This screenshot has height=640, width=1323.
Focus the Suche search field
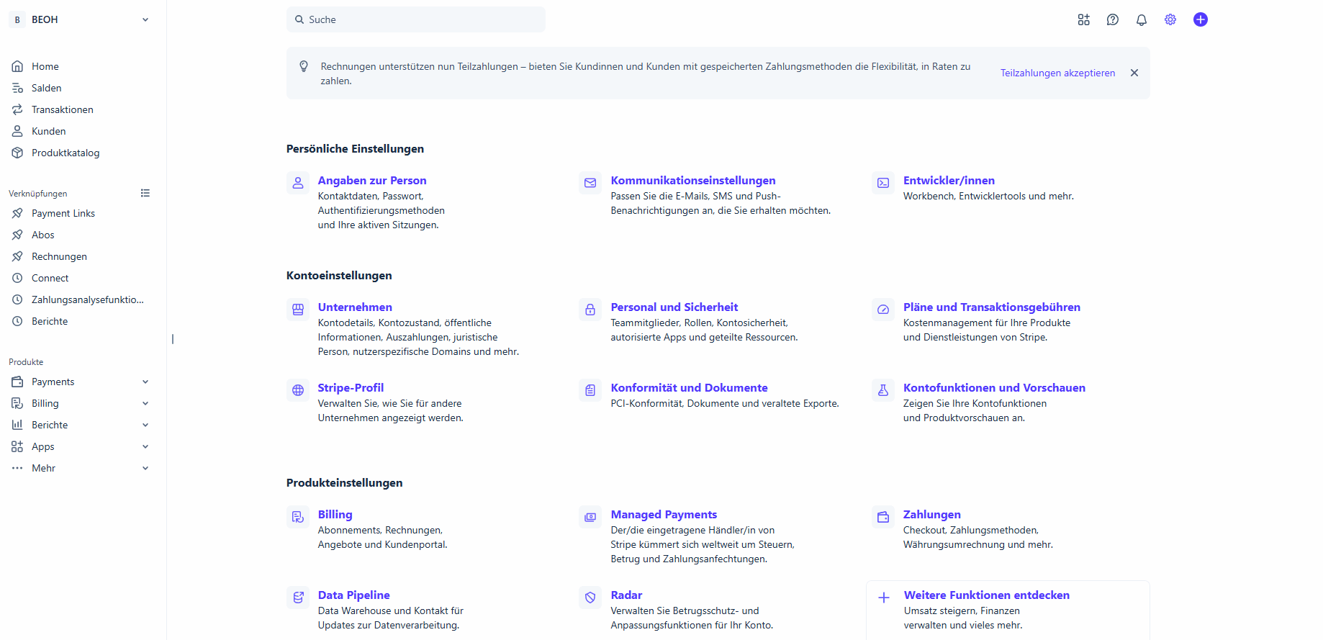coord(416,19)
